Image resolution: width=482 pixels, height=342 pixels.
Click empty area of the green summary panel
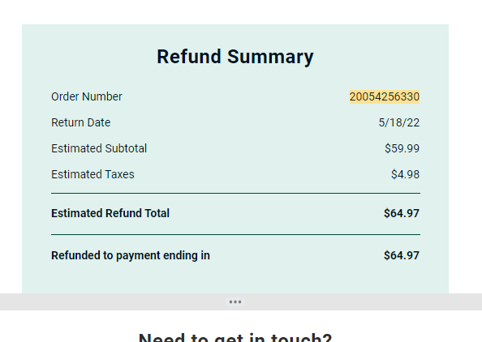tap(235, 278)
